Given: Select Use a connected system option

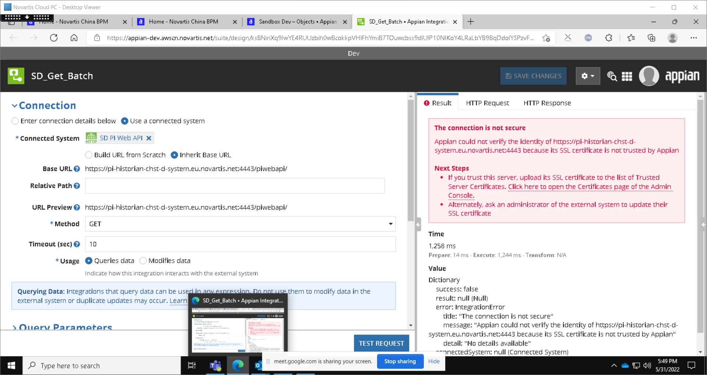Looking at the screenshot, I should [x=125, y=121].
